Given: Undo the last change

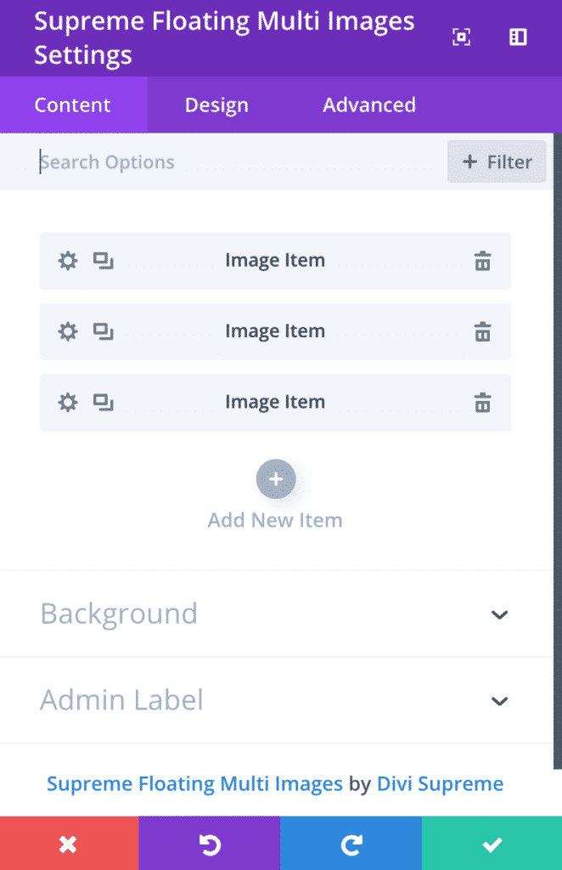Looking at the screenshot, I should pos(210,843).
